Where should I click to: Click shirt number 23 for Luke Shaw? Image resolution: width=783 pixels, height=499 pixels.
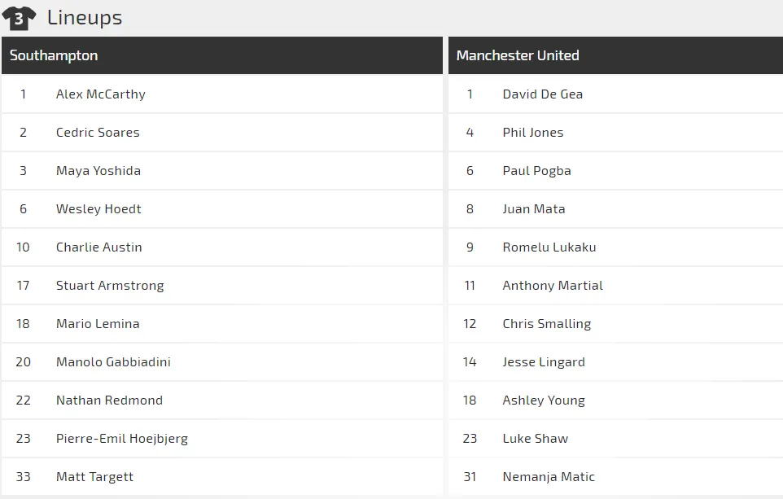pos(470,439)
